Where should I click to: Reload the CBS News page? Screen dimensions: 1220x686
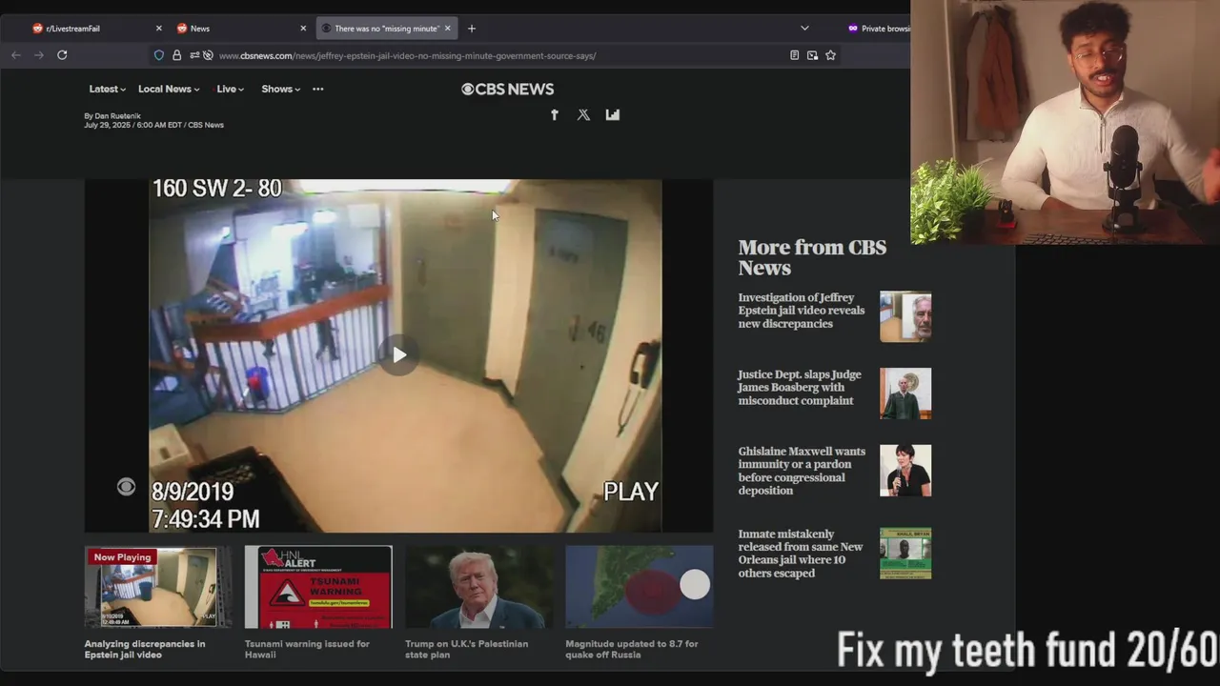point(62,55)
